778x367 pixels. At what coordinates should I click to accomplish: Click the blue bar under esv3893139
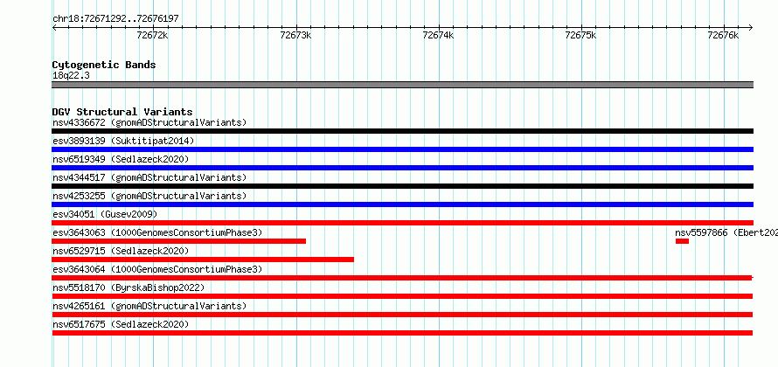tap(403, 149)
